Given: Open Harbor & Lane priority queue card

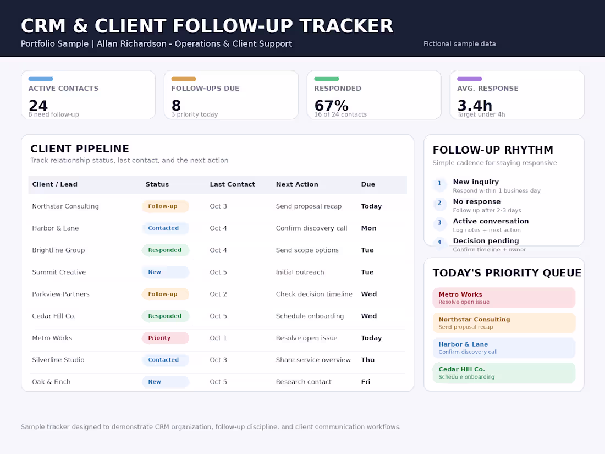Looking at the screenshot, I should click(x=504, y=348).
